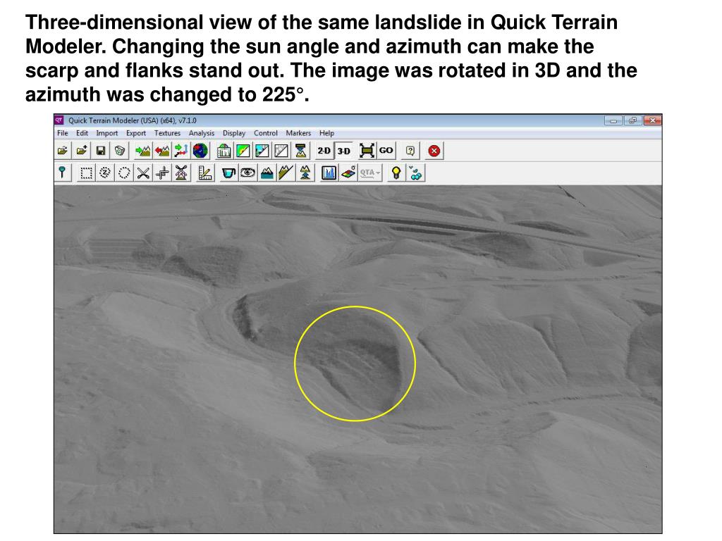This screenshot has width=722, height=541.
Task: Select the polygon selection tool icon
Action: [105, 173]
